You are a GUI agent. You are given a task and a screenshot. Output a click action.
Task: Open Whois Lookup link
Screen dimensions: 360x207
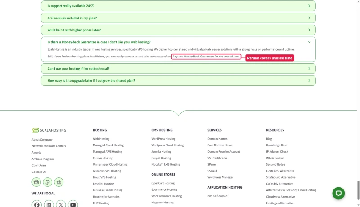point(275,158)
